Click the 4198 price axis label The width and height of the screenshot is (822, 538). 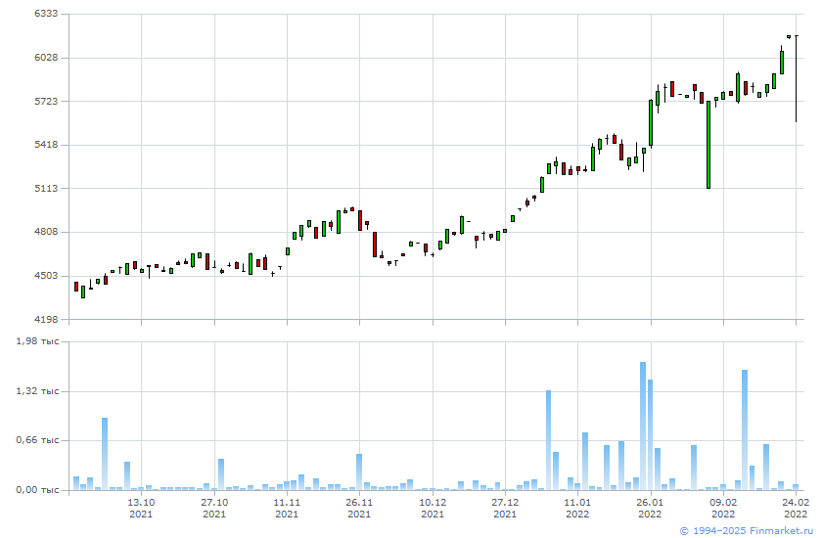pos(46,319)
